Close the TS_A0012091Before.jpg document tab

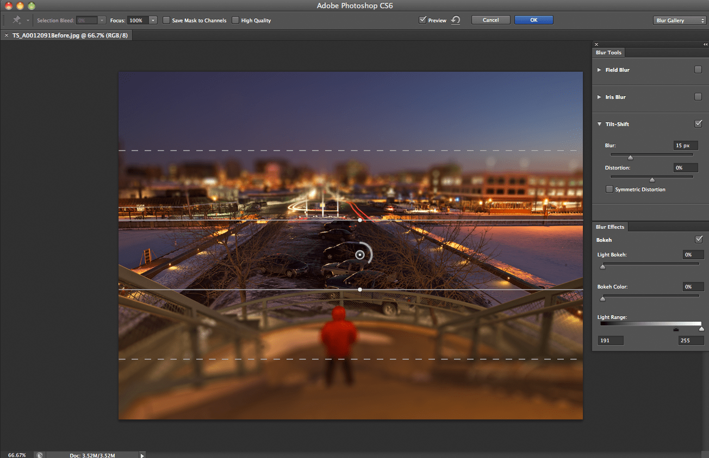coord(7,35)
